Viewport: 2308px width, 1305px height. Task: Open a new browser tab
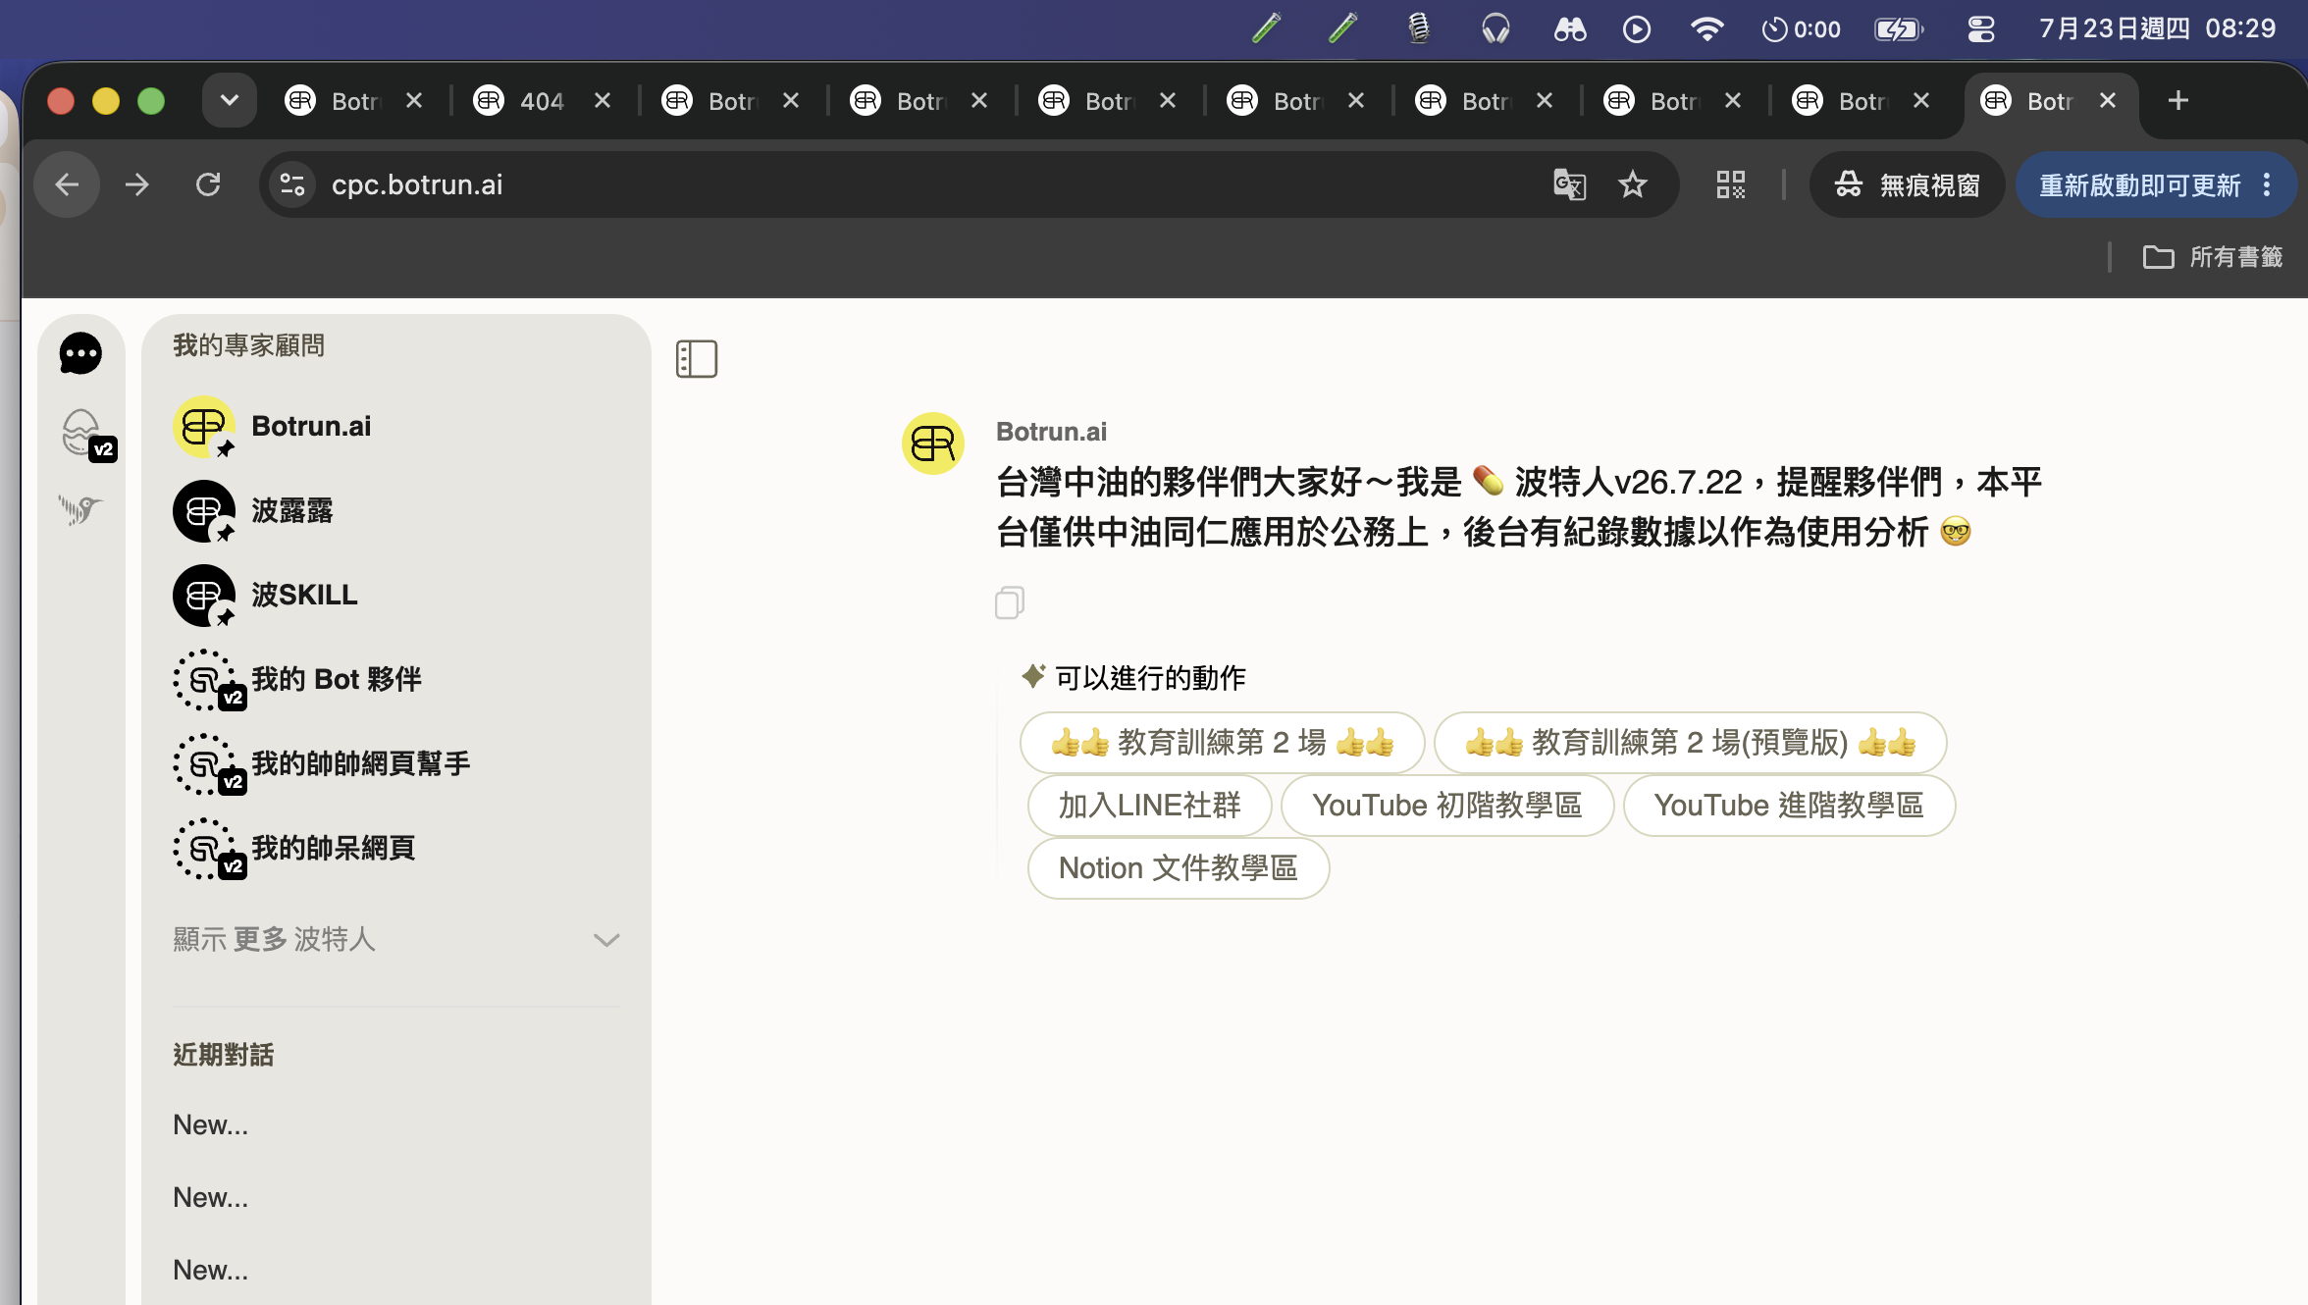point(2178,101)
